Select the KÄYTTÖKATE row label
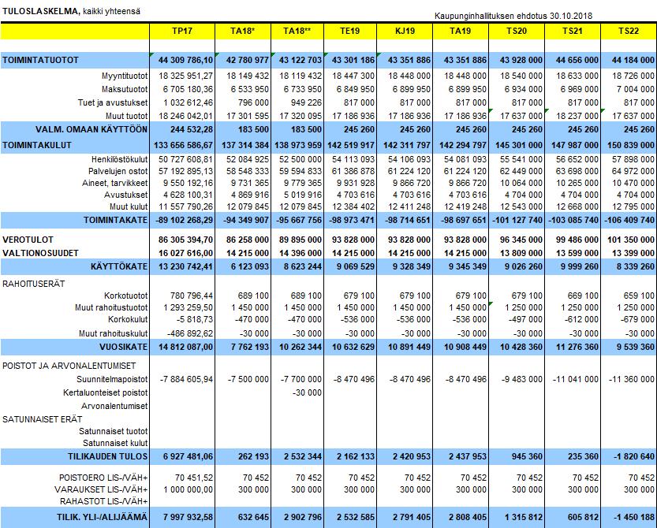 pos(119,266)
